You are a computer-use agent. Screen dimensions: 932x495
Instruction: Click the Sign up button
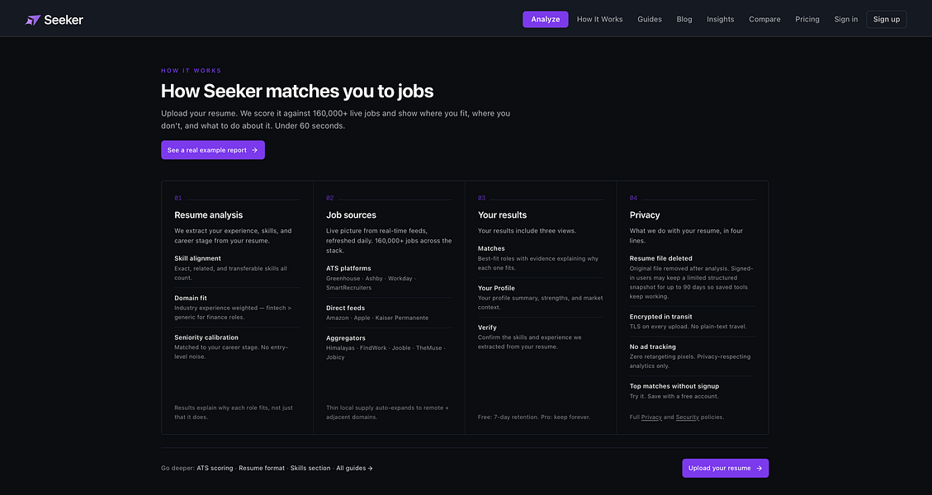point(887,19)
